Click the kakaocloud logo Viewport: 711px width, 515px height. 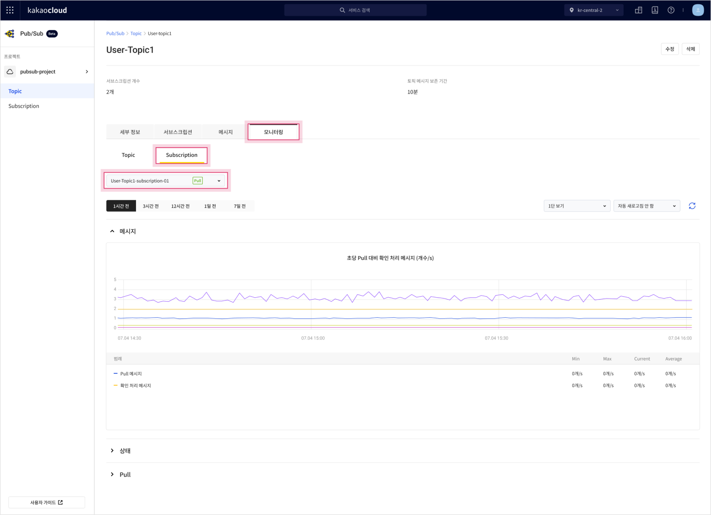[x=47, y=10]
